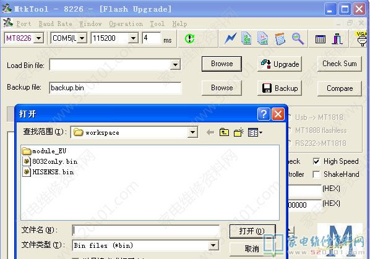Click the blue lightning connect icon
Screen dimensions: 370x259
pyautogui.click(x=230, y=39)
